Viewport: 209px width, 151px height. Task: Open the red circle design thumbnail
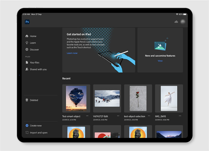tap(107, 135)
